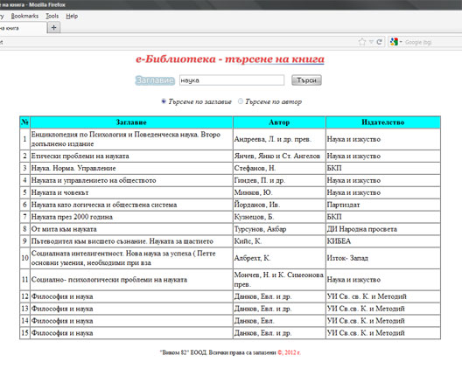Select title 'Социално- психологически проблеми на науката'

pos(109,279)
